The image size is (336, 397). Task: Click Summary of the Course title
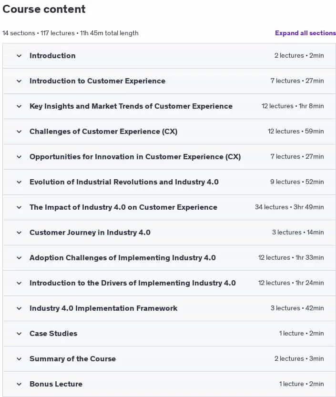tap(72, 359)
